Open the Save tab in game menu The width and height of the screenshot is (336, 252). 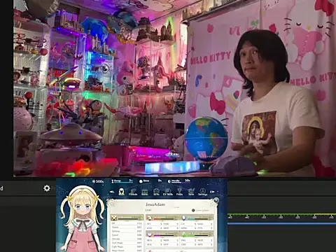click(x=191, y=192)
